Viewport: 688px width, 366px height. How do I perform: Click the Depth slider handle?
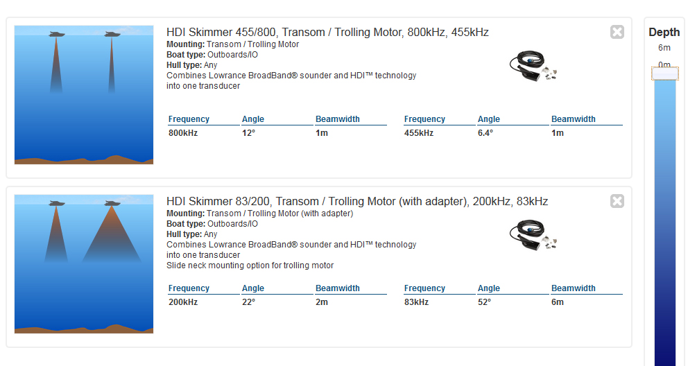coord(664,73)
